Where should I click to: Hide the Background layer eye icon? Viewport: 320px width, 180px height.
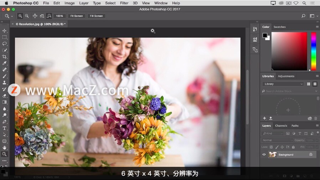[264, 154]
